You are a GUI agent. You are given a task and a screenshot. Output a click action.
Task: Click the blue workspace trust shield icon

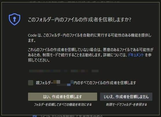click(14, 19)
